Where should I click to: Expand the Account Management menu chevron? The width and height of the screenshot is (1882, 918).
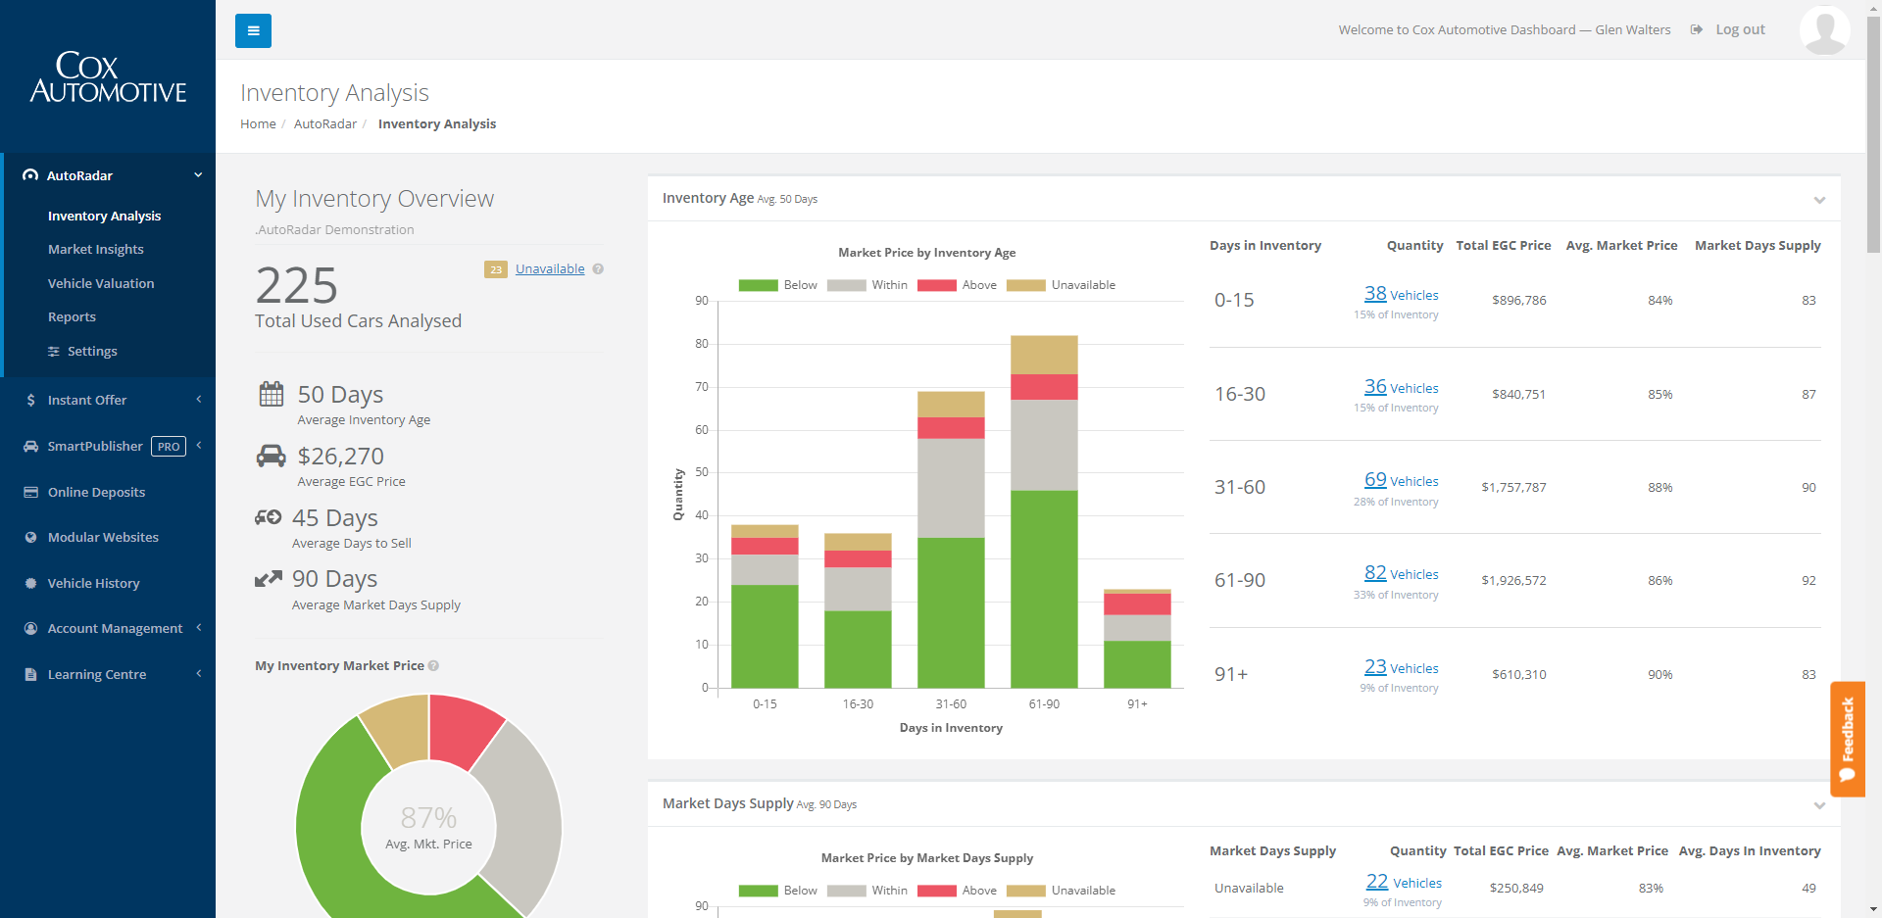198,627
